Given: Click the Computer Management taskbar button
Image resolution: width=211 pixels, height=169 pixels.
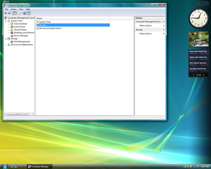Looking at the screenshot, I should click(x=40, y=167).
